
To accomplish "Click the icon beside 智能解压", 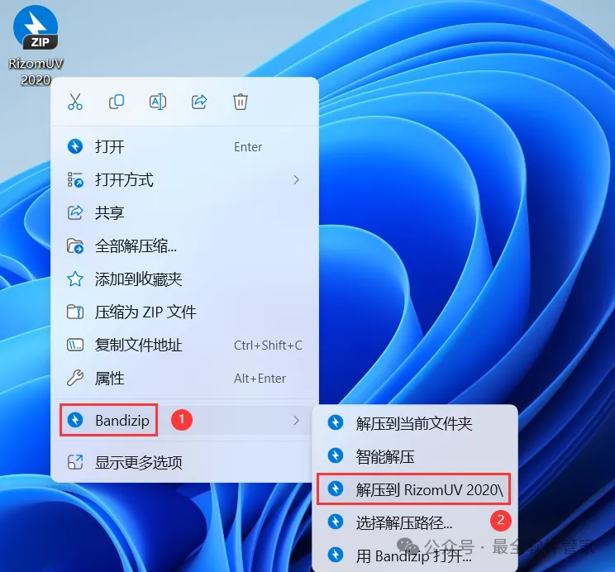I will (x=336, y=456).
